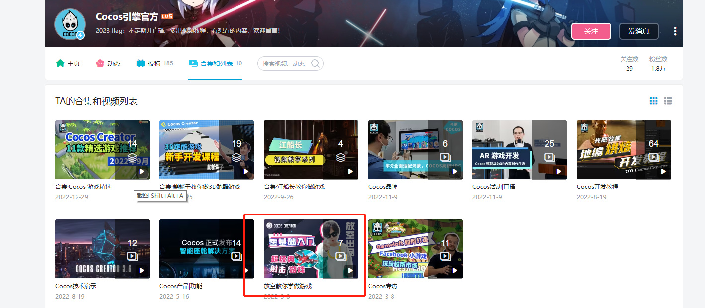Play the Cocos技术演示 video list
705x308 pixels.
[x=142, y=271]
